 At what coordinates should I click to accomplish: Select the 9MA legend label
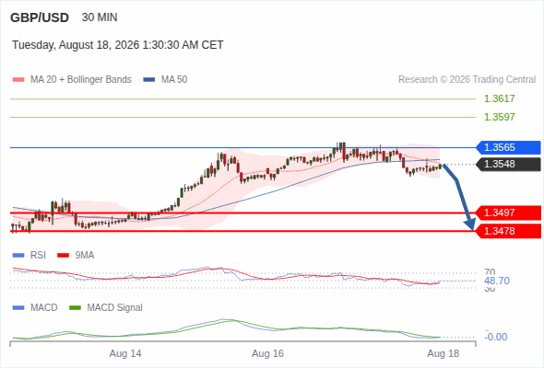click(x=85, y=256)
